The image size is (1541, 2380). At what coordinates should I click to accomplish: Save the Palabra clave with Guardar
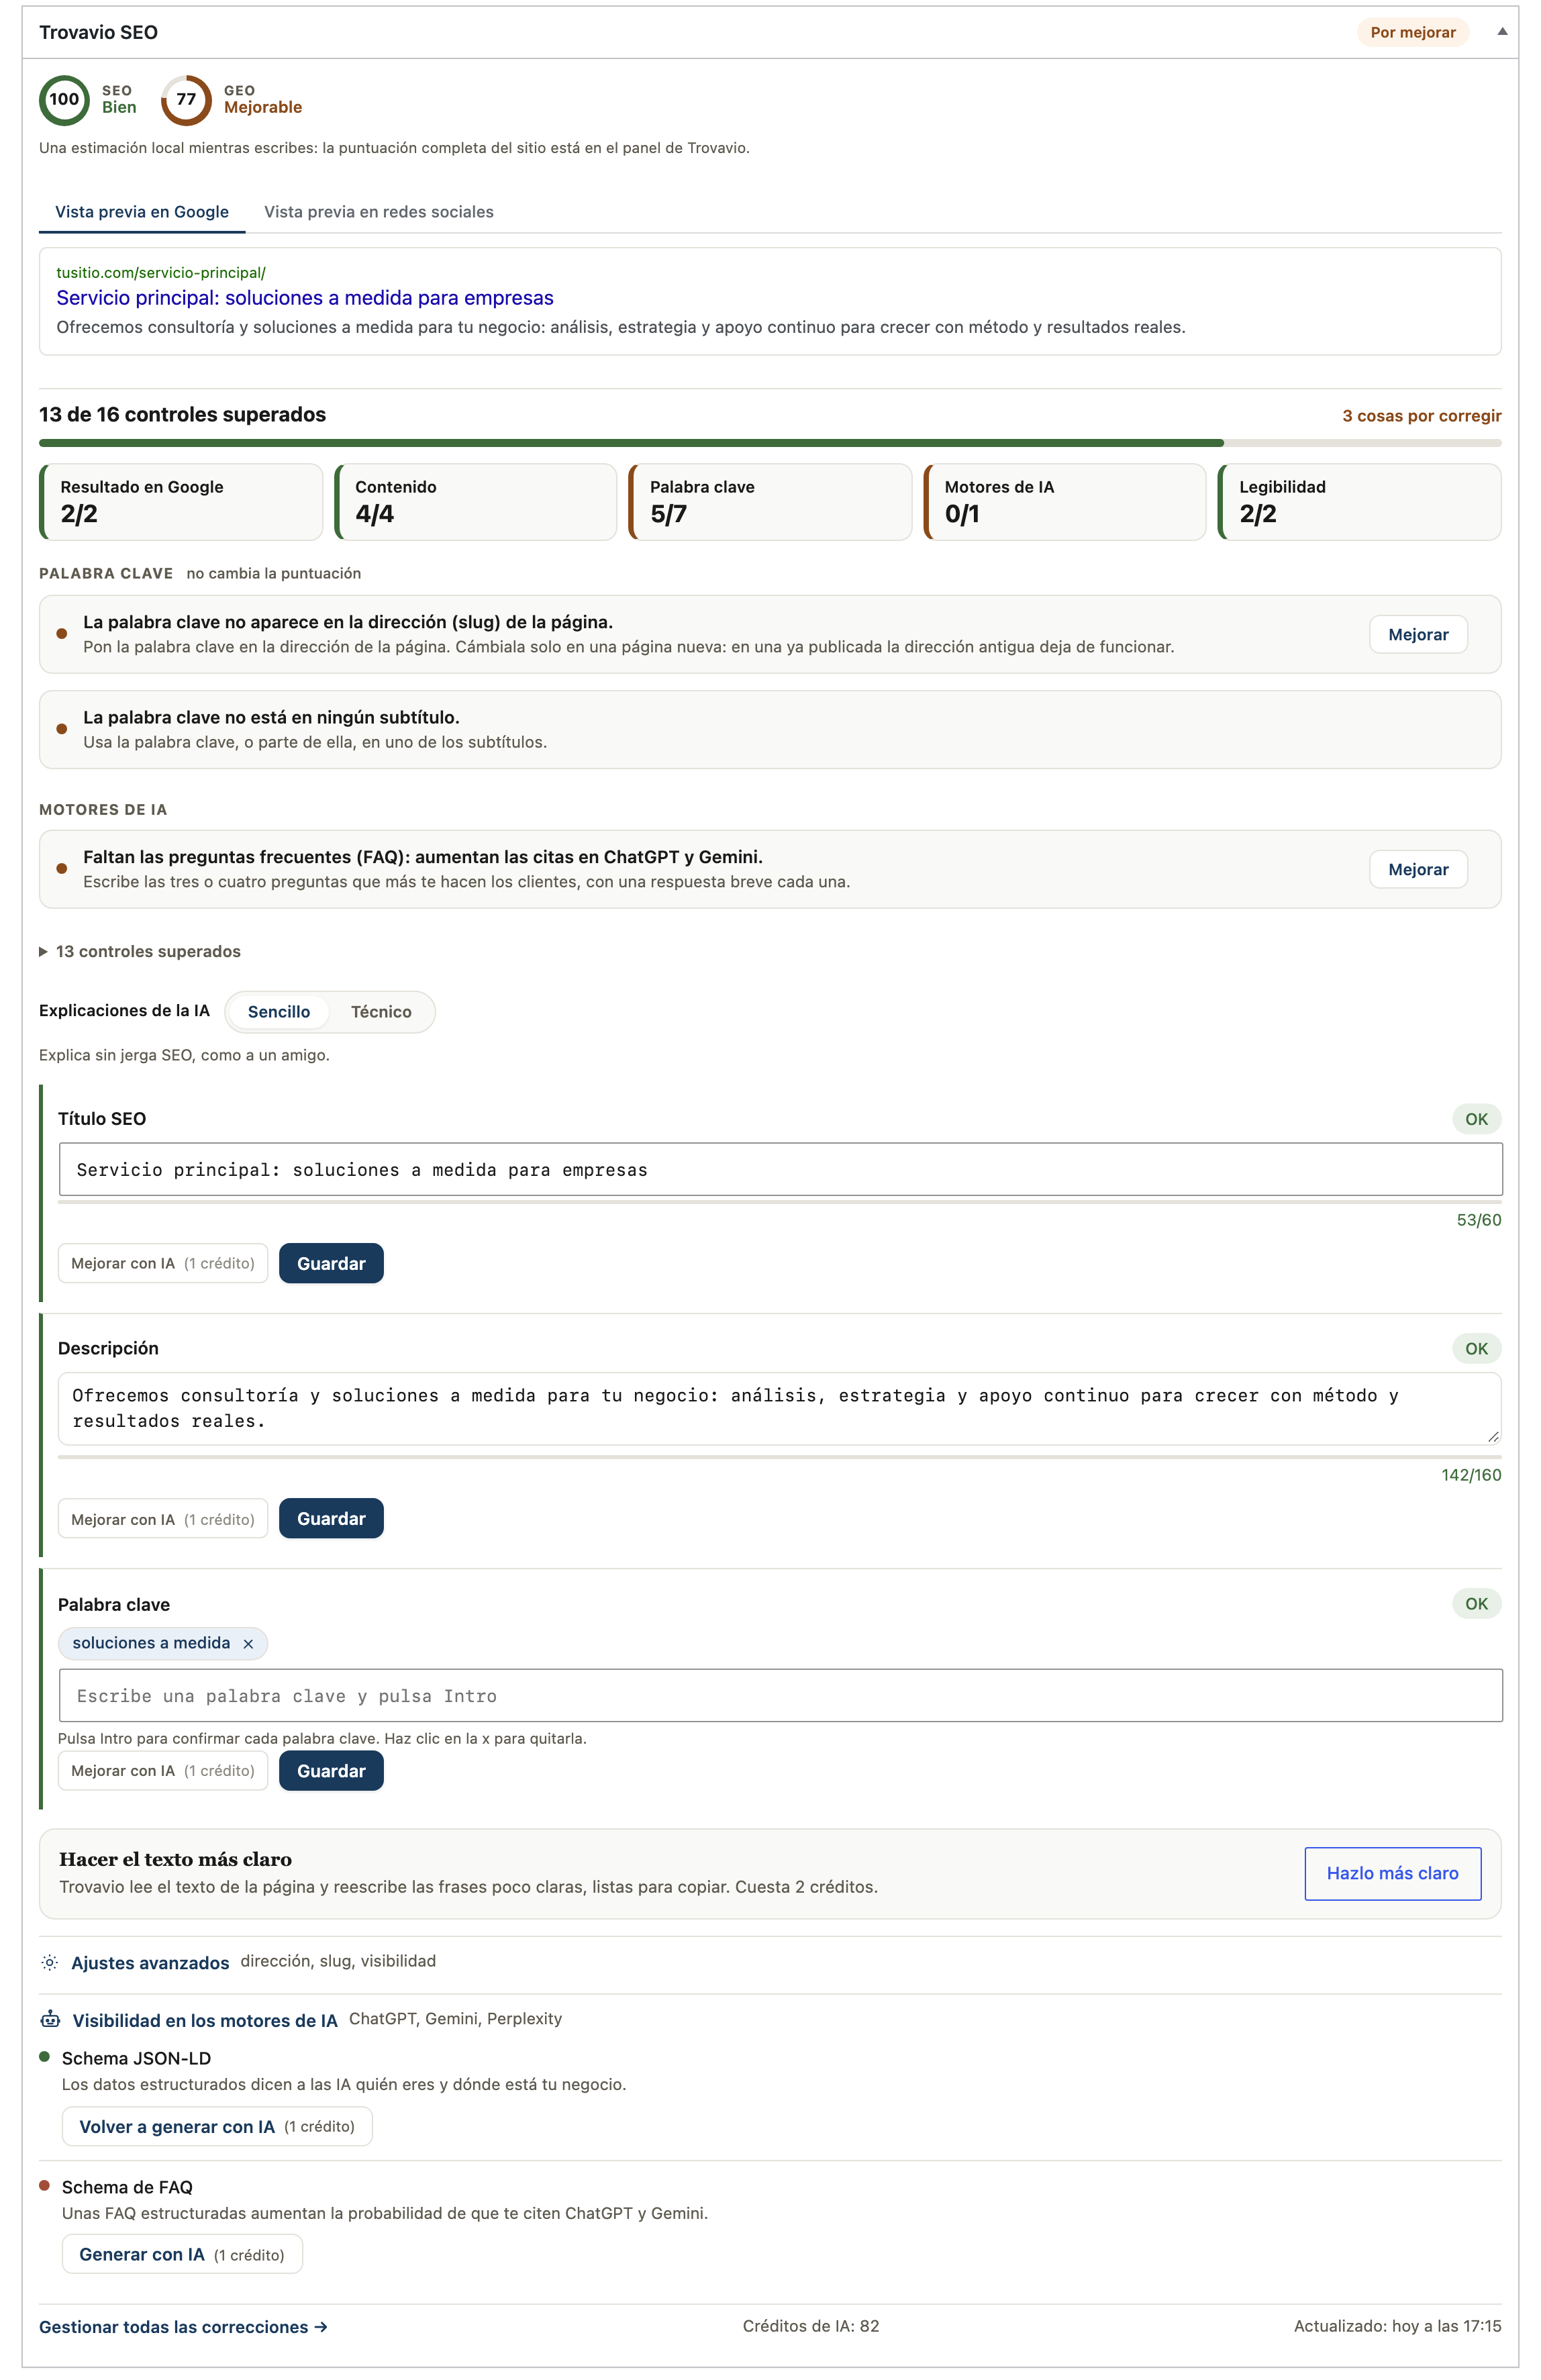[331, 1770]
